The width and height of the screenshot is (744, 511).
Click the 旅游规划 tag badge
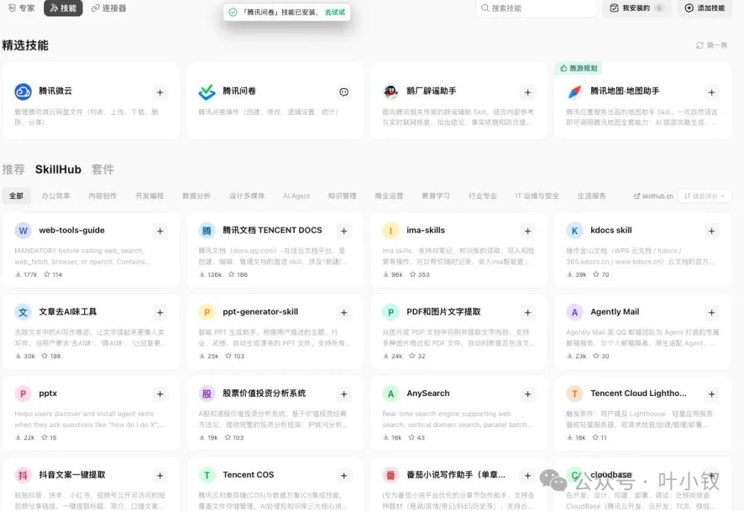coord(579,68)
